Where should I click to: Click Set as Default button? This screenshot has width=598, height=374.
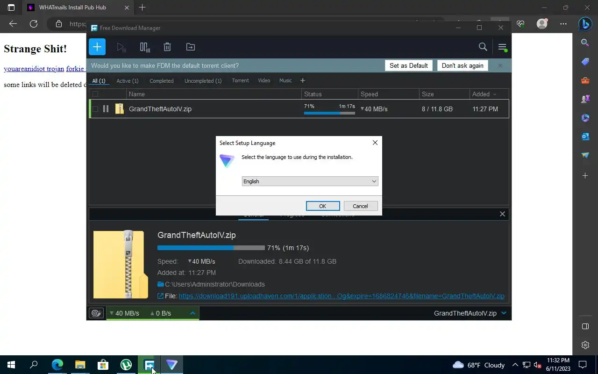(x=409, y=65)
